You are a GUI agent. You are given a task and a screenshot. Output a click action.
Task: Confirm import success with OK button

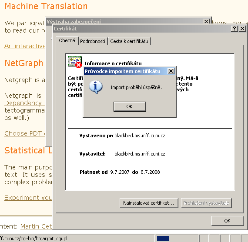pos(130,106)
